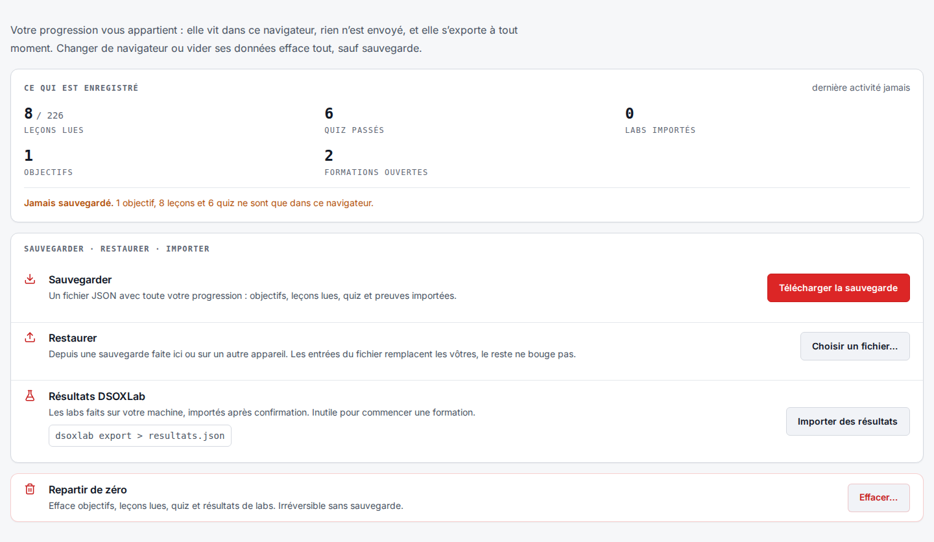Click the 'Un fichier JSON avec toute votre progression' description

[252, 296]
